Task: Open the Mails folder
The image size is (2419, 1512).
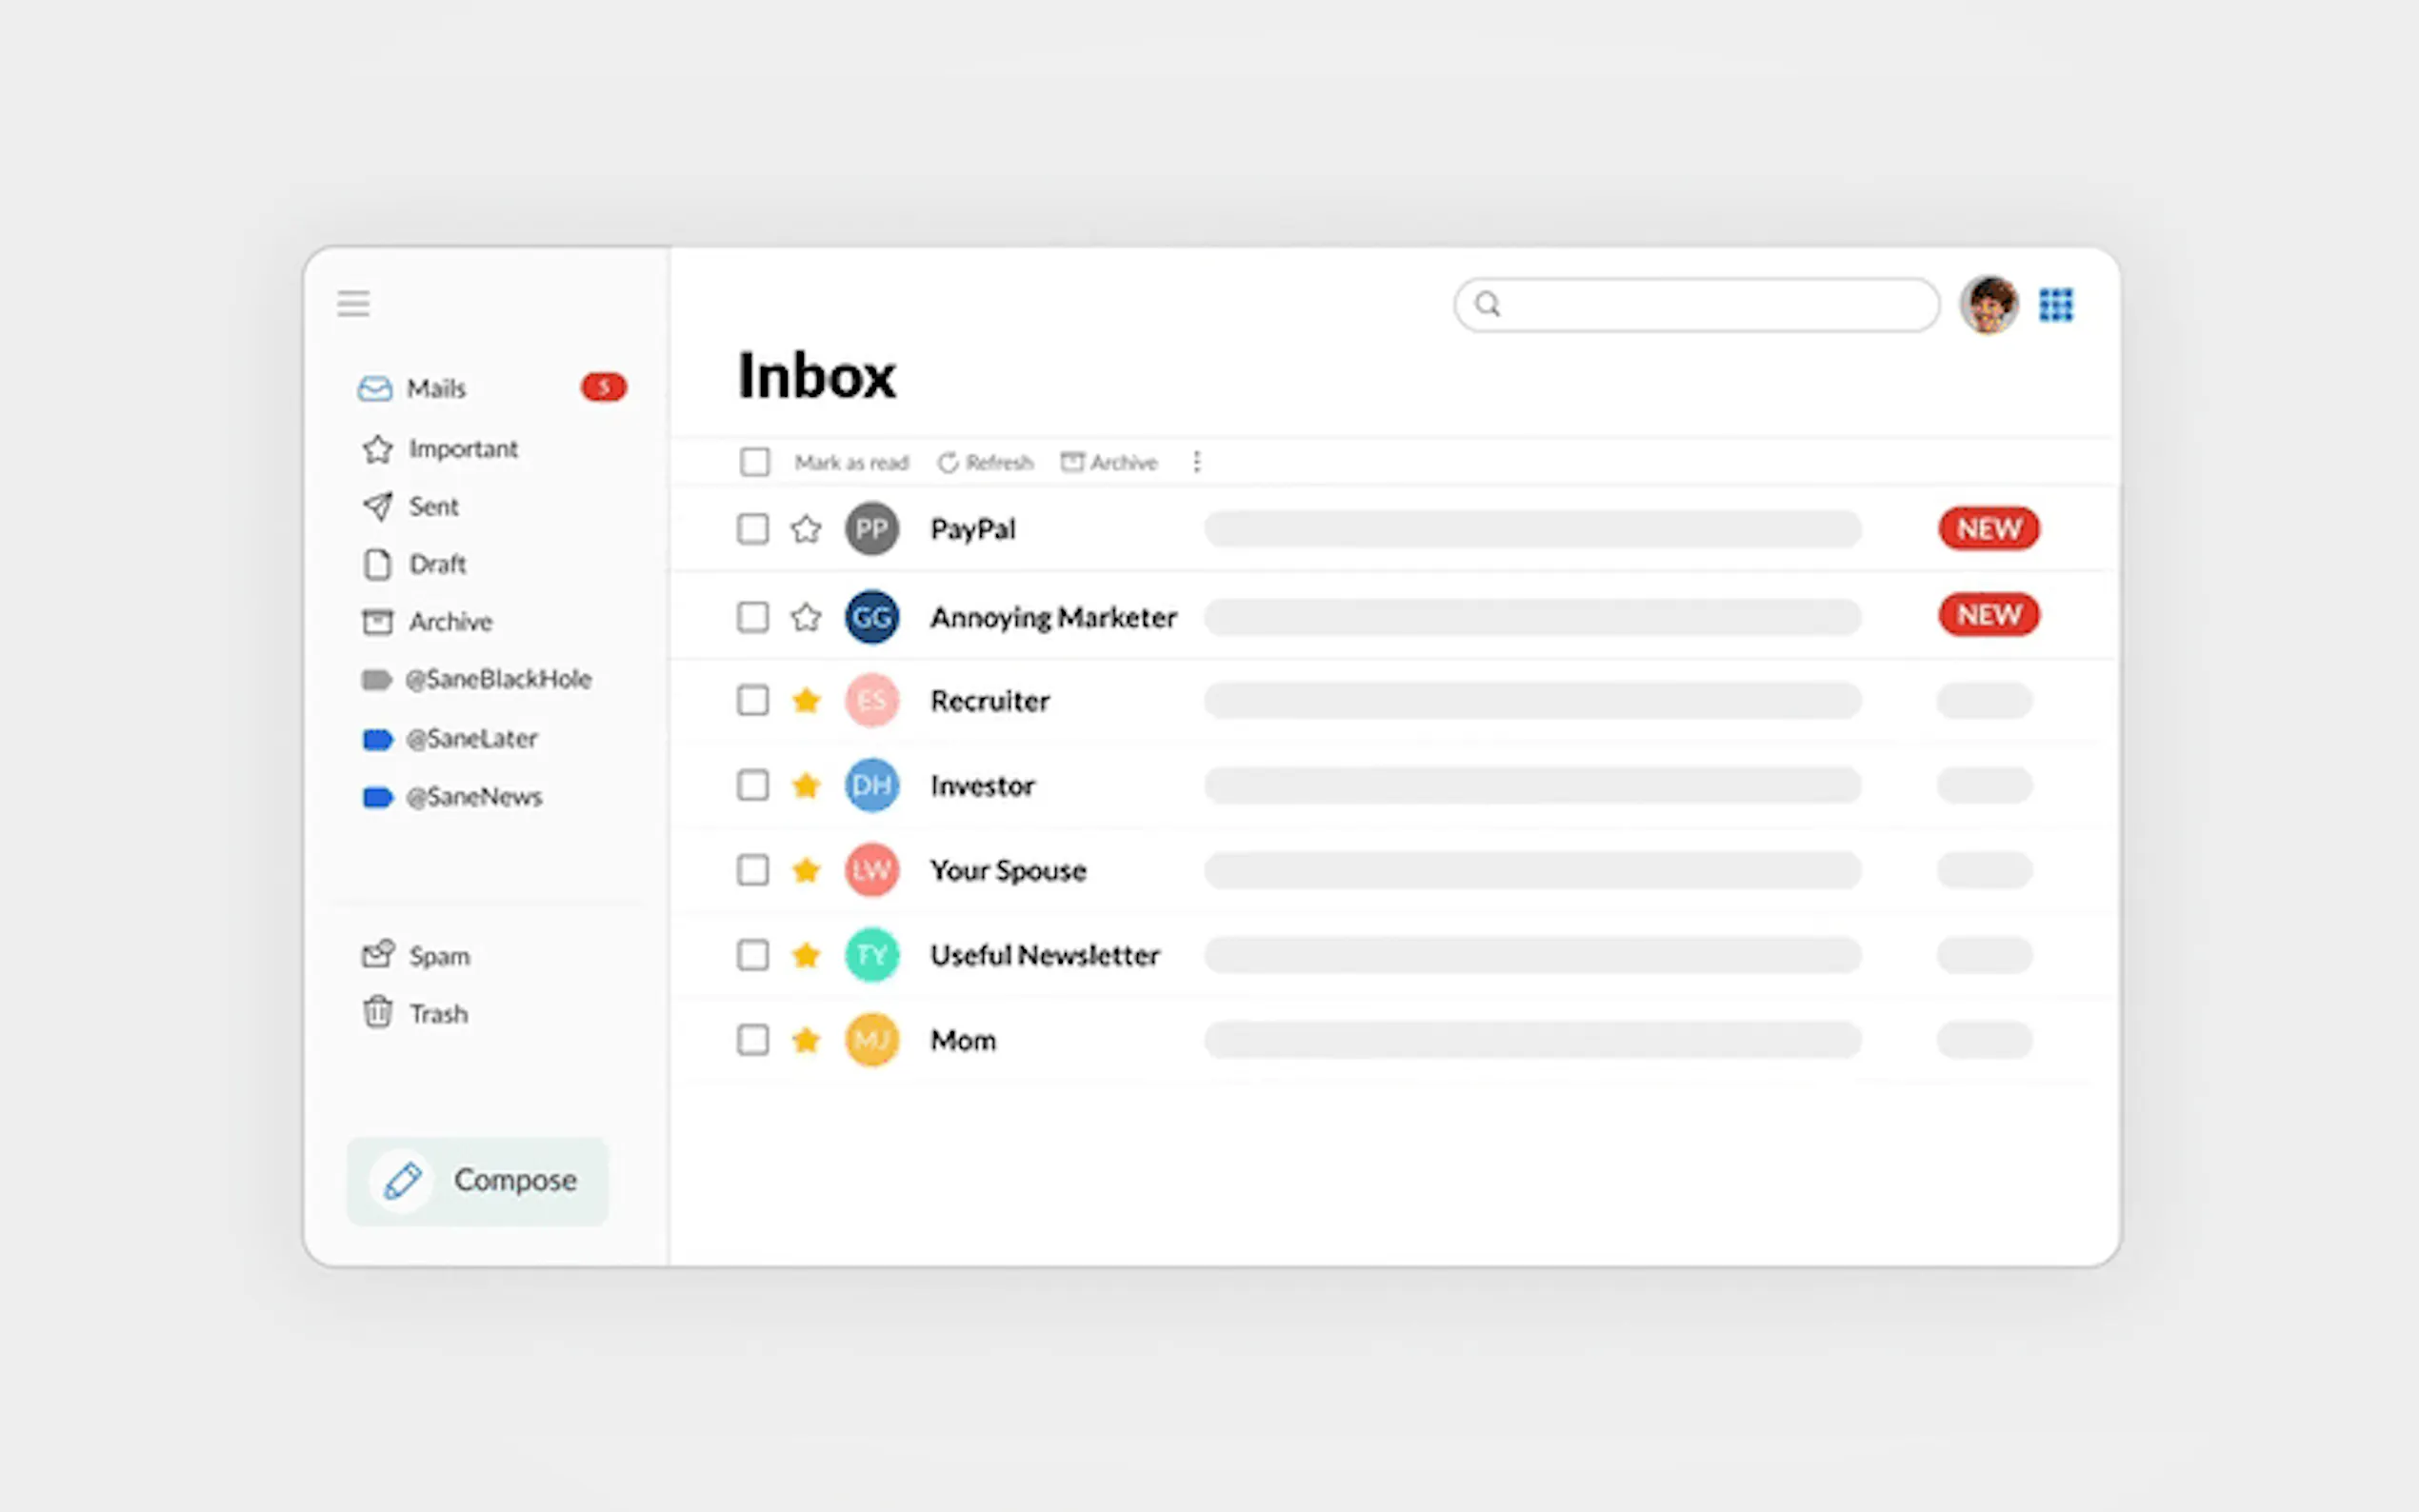Action: pyautogui.click(x=436, y=388)
